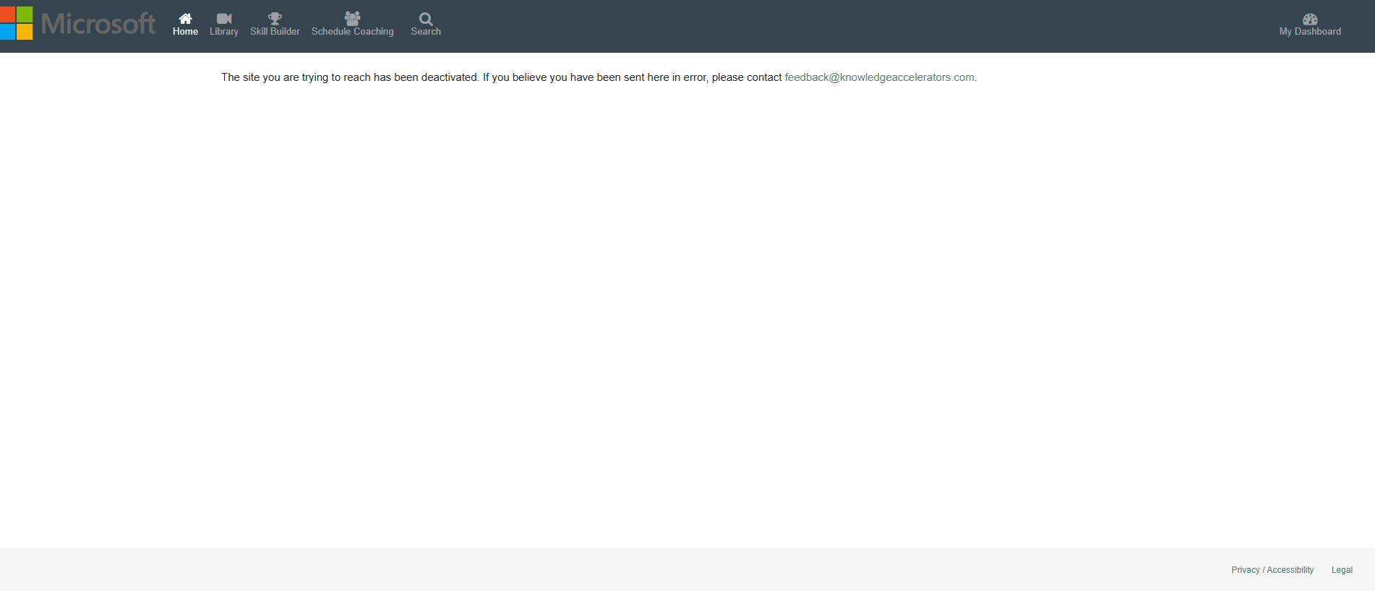The height and width of the screenshot is (591, 1375).
Task: Click the Home house icon
Action: (186, 18)
